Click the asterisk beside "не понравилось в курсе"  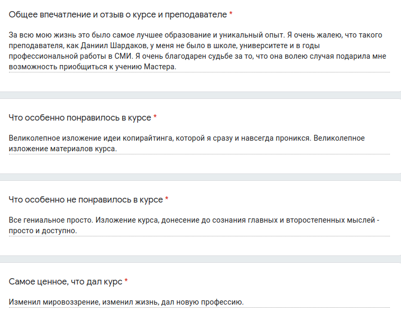167,200
